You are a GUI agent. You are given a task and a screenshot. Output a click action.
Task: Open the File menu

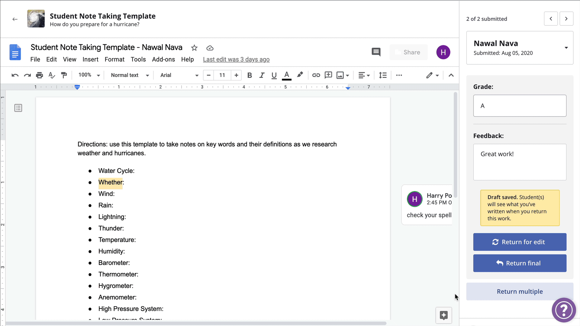35,59
